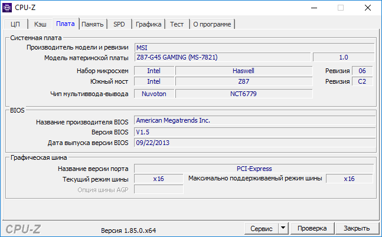Click the CPU-Z app icon in title bar
The image size is (382, 237).
[x=7, y=8]
